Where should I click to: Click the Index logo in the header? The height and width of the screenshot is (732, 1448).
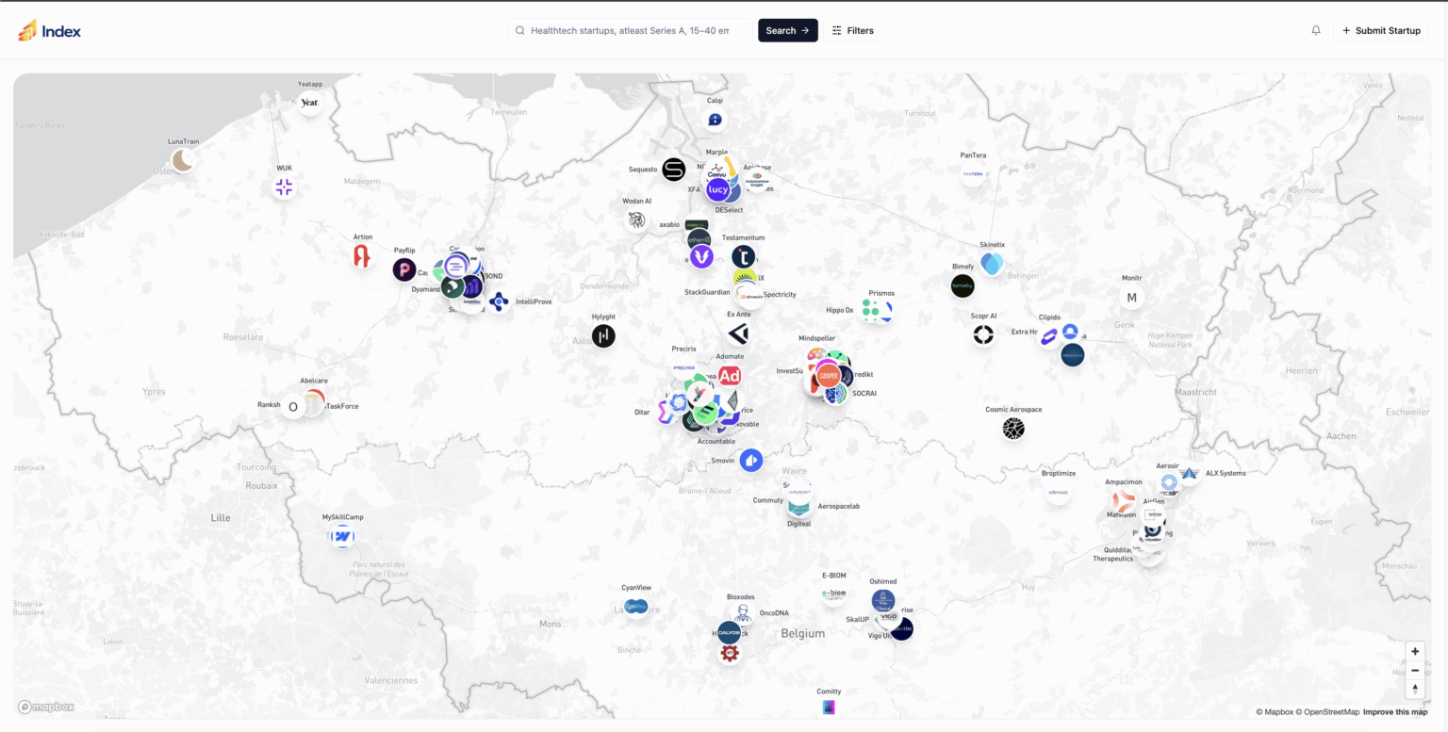tap(49, 29)
